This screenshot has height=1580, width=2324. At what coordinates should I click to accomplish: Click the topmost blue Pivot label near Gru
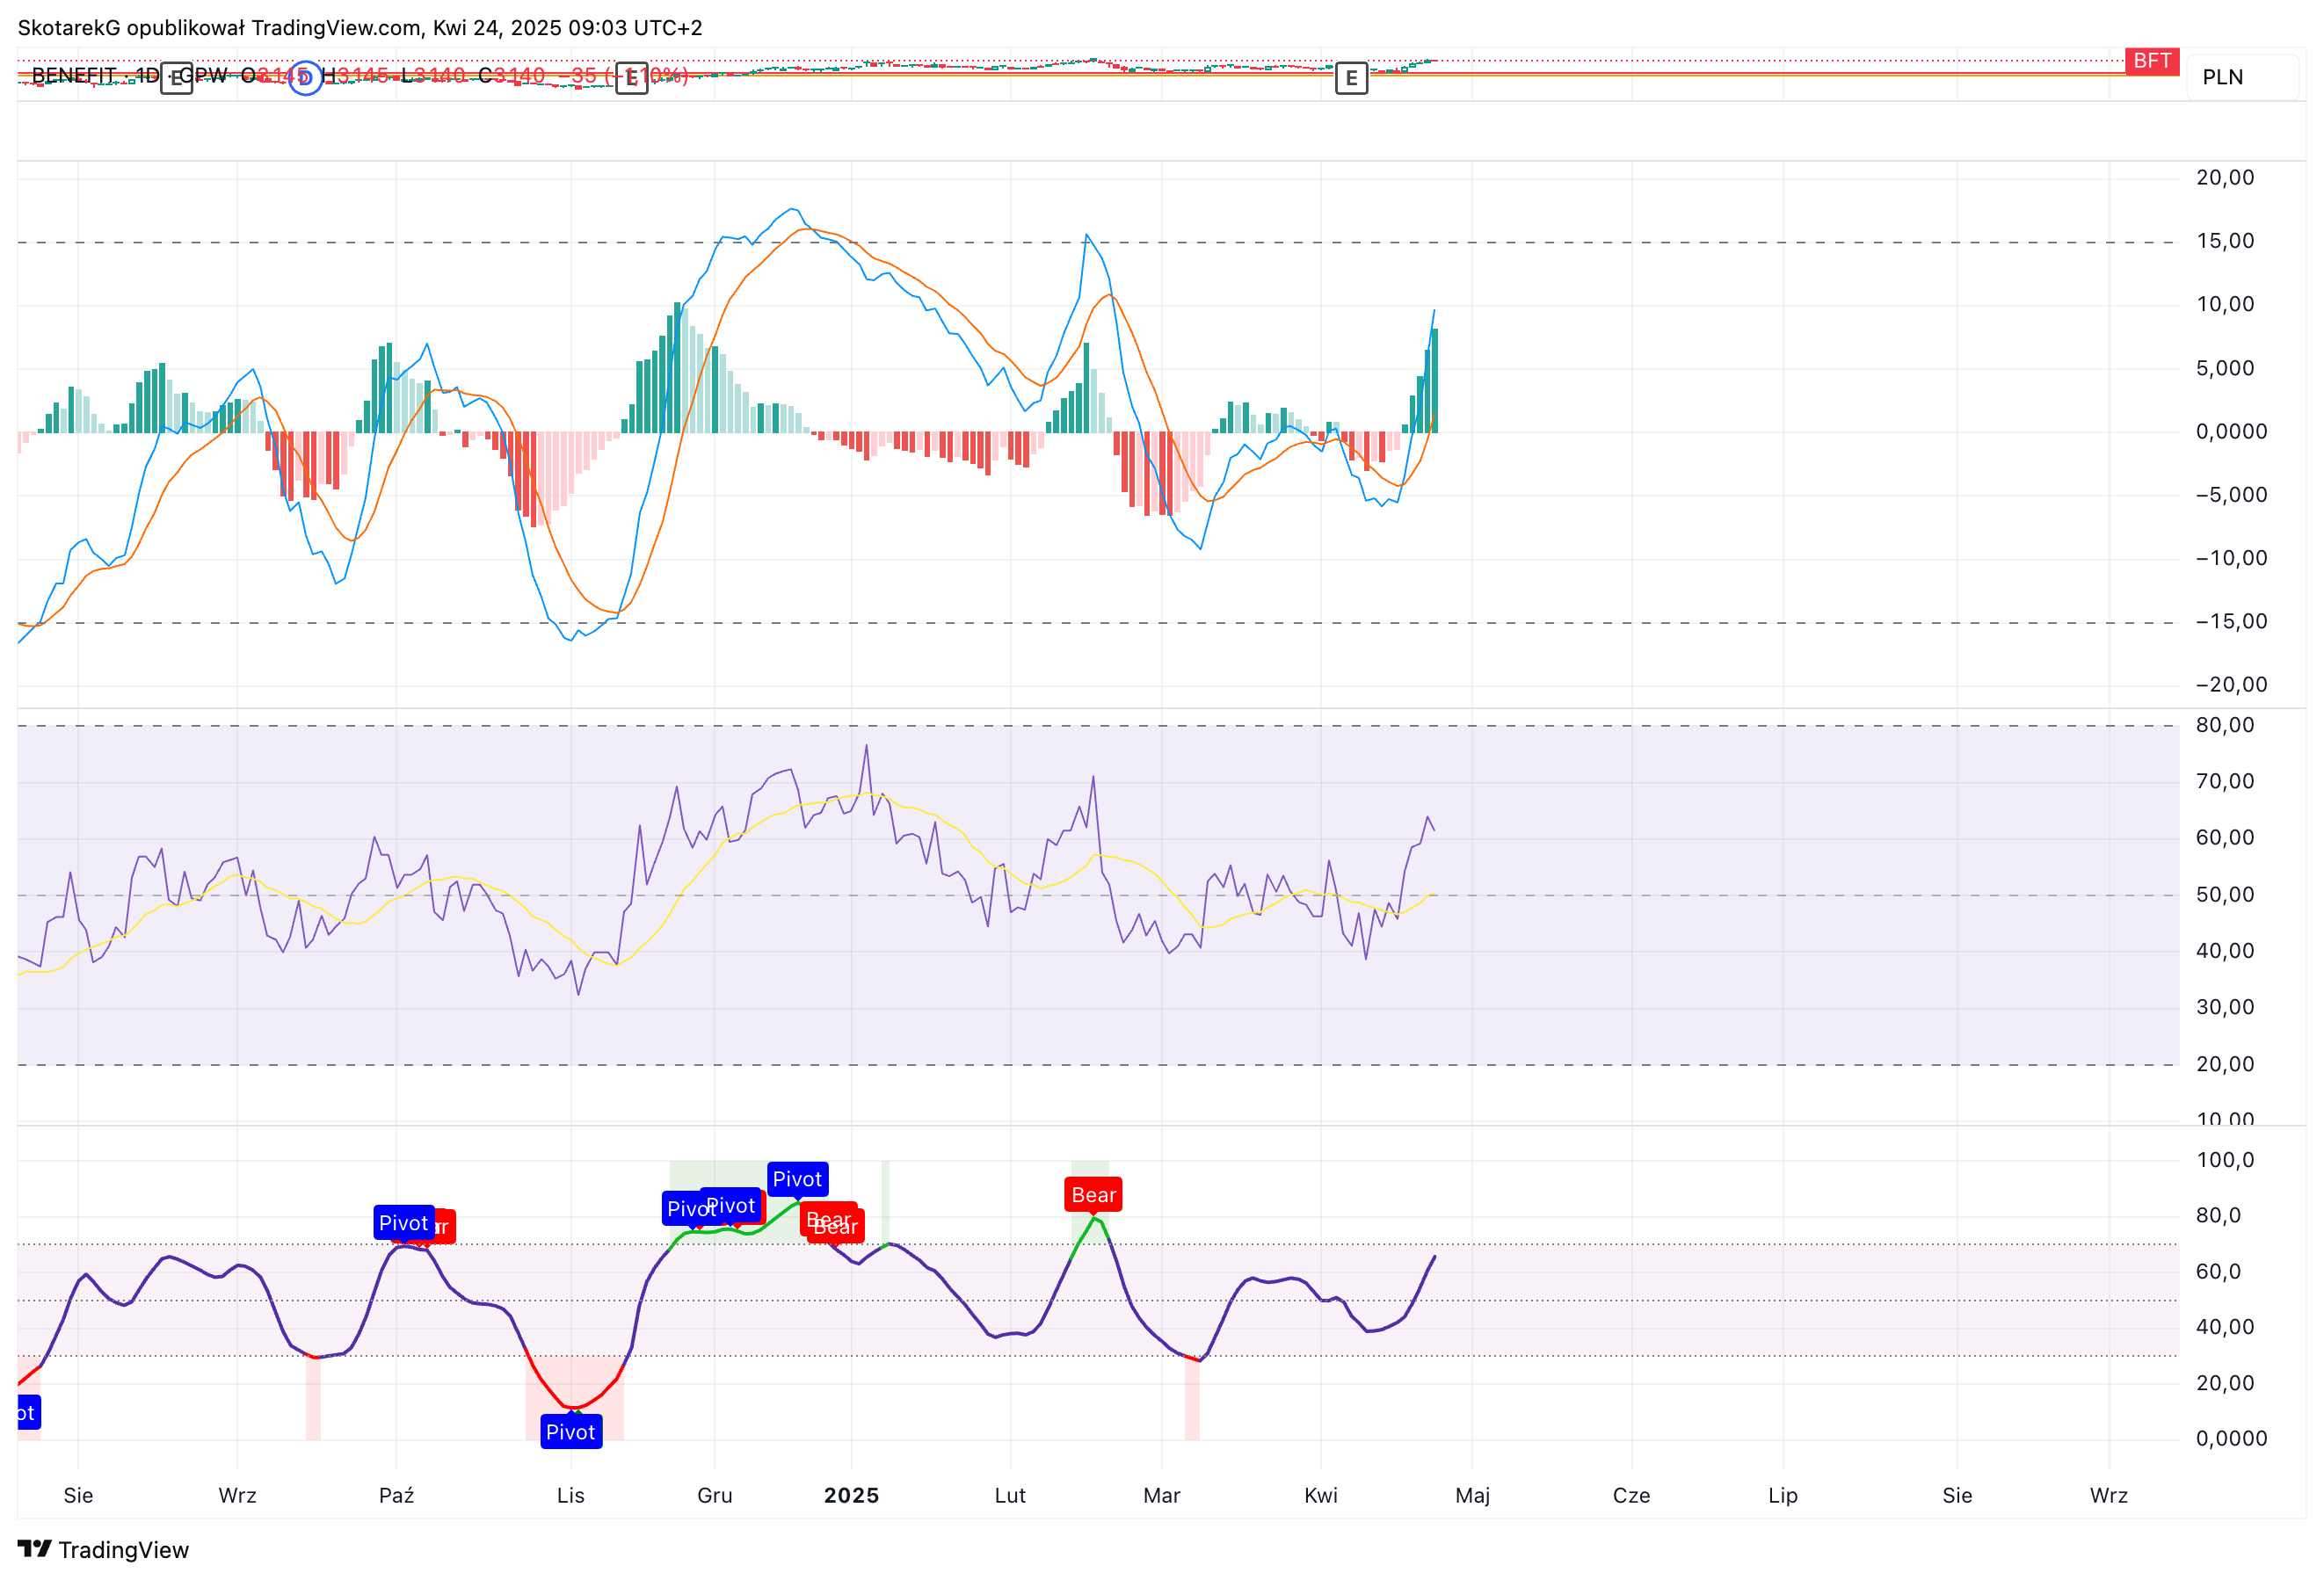[x=797, y=1179]
